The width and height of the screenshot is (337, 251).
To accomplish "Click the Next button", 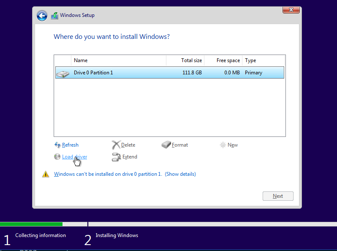I will coord(278,196).
